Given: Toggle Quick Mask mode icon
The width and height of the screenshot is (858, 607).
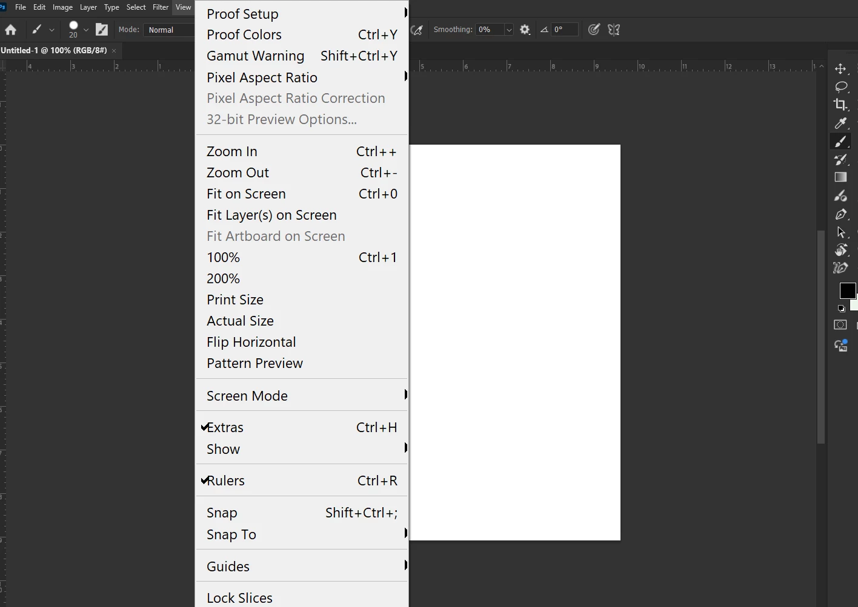Looking at the screenshot, I should pos(840,325).
